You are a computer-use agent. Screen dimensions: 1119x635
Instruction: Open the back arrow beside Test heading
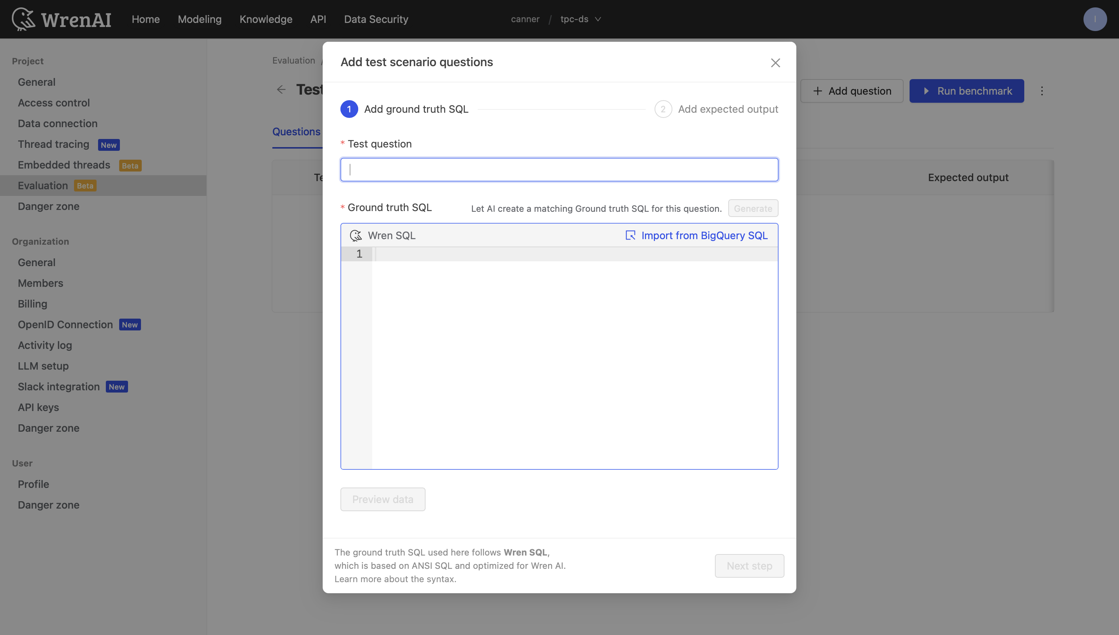[282, 89]
